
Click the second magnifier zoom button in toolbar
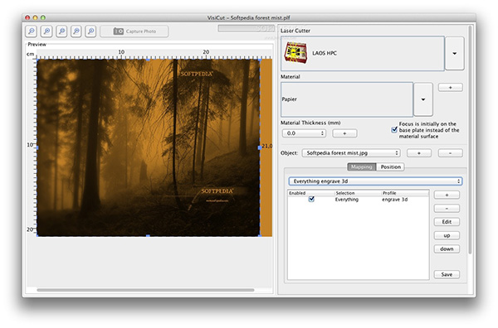(46, 31)
